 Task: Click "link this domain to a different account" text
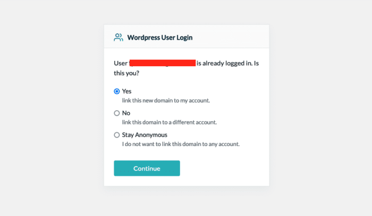tap(170, 122)
